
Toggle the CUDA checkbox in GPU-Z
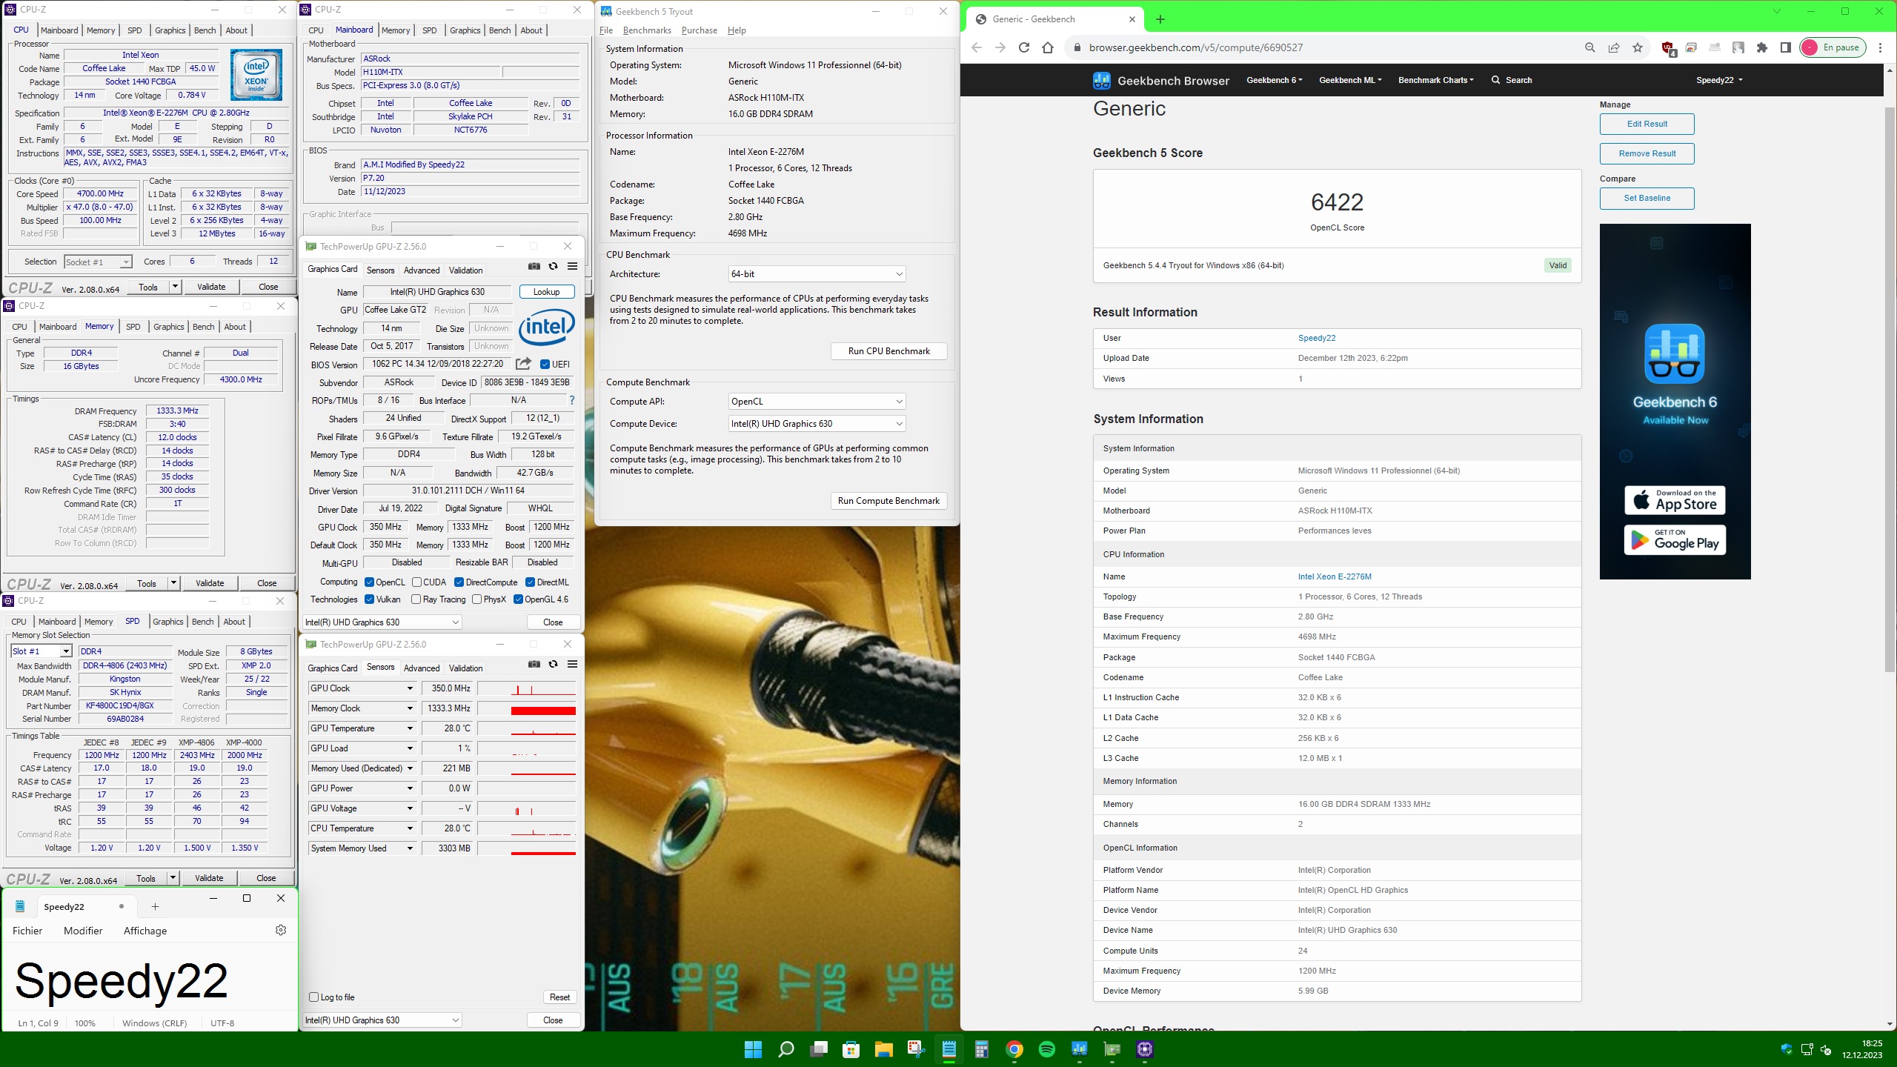tap(416, 582)
